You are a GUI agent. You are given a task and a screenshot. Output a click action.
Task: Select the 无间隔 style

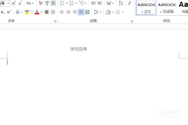[167, 8]
